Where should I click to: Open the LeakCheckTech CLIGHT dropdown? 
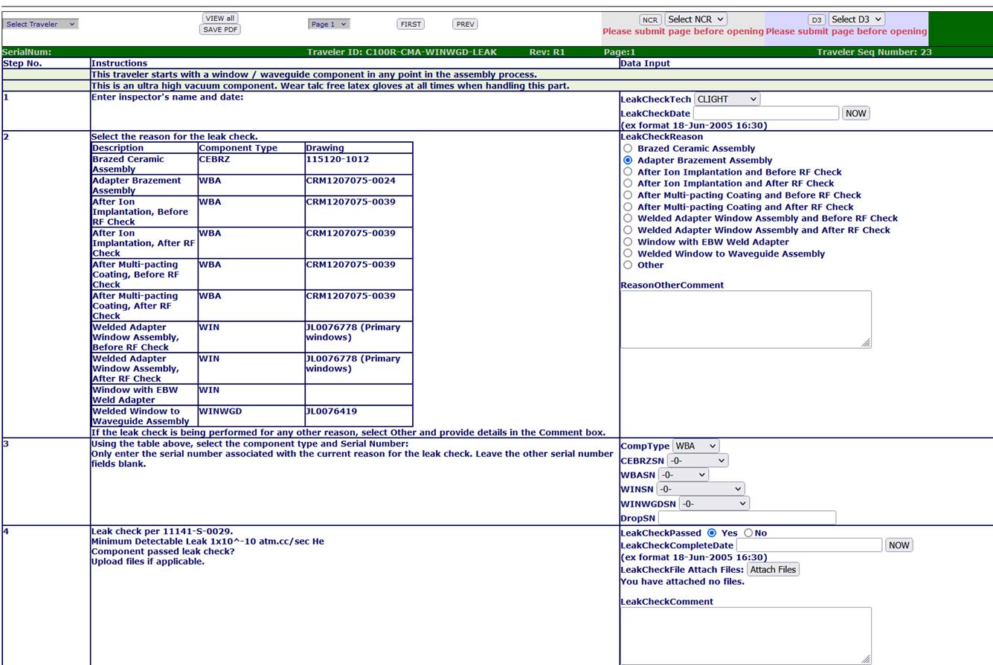click(x=727, y=99)
